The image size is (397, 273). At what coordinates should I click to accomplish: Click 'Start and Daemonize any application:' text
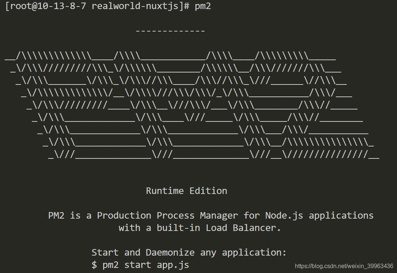[189, 252]
